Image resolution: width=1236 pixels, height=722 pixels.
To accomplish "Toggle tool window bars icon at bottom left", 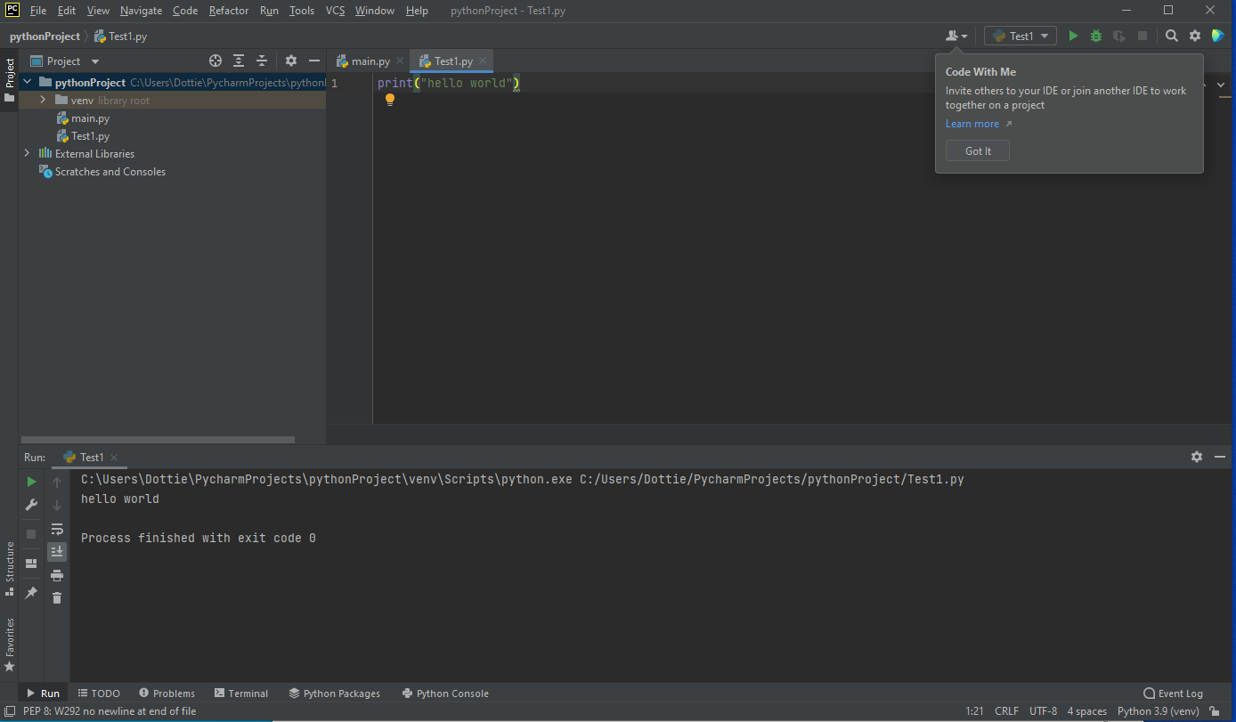I will click(9, 711).
